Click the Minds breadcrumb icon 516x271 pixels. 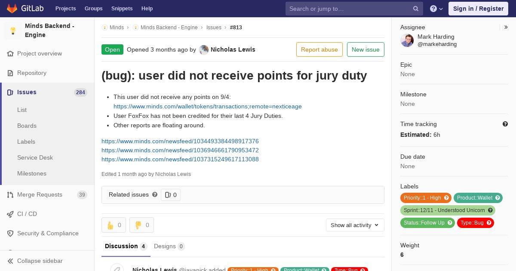[104, 28]
